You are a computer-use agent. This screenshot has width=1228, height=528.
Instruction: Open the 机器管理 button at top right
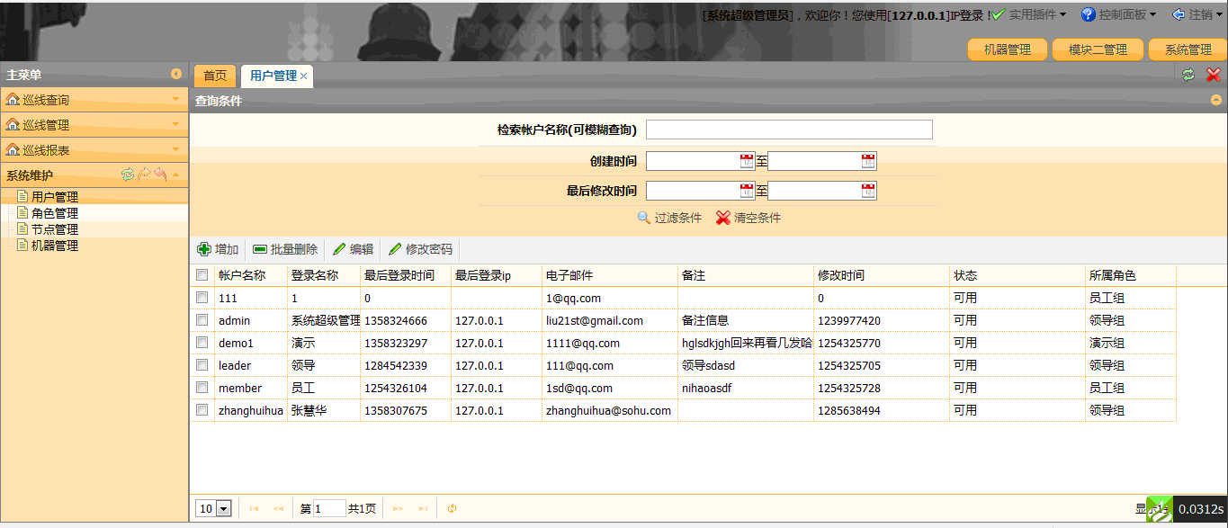1007,49
